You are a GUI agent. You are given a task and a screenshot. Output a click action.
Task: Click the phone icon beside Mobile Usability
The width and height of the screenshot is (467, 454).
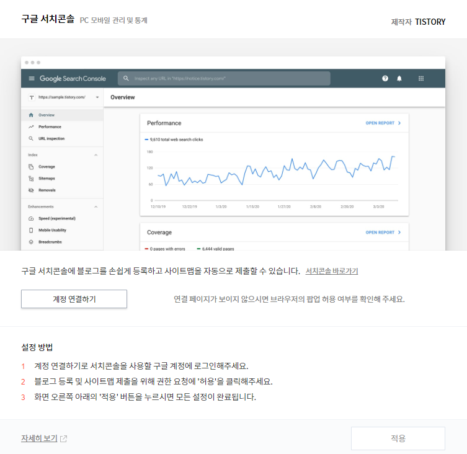pos(31,230)
